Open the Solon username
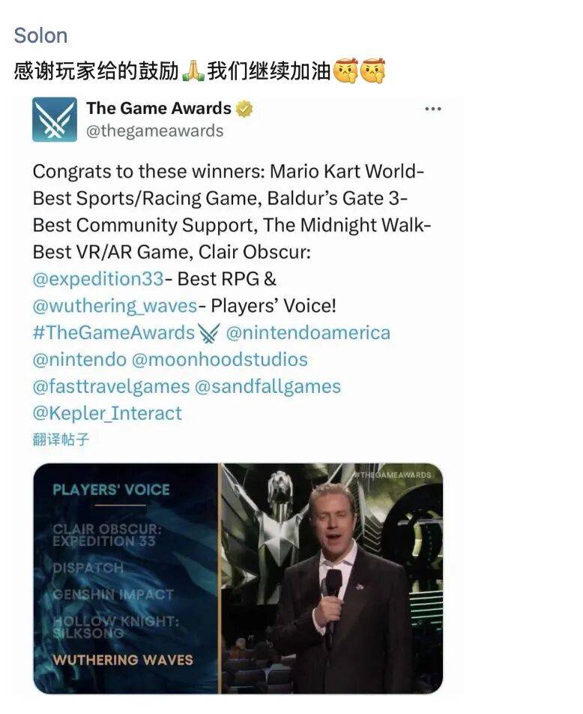This screenshot has height=714, width=583. coord(40,35)
